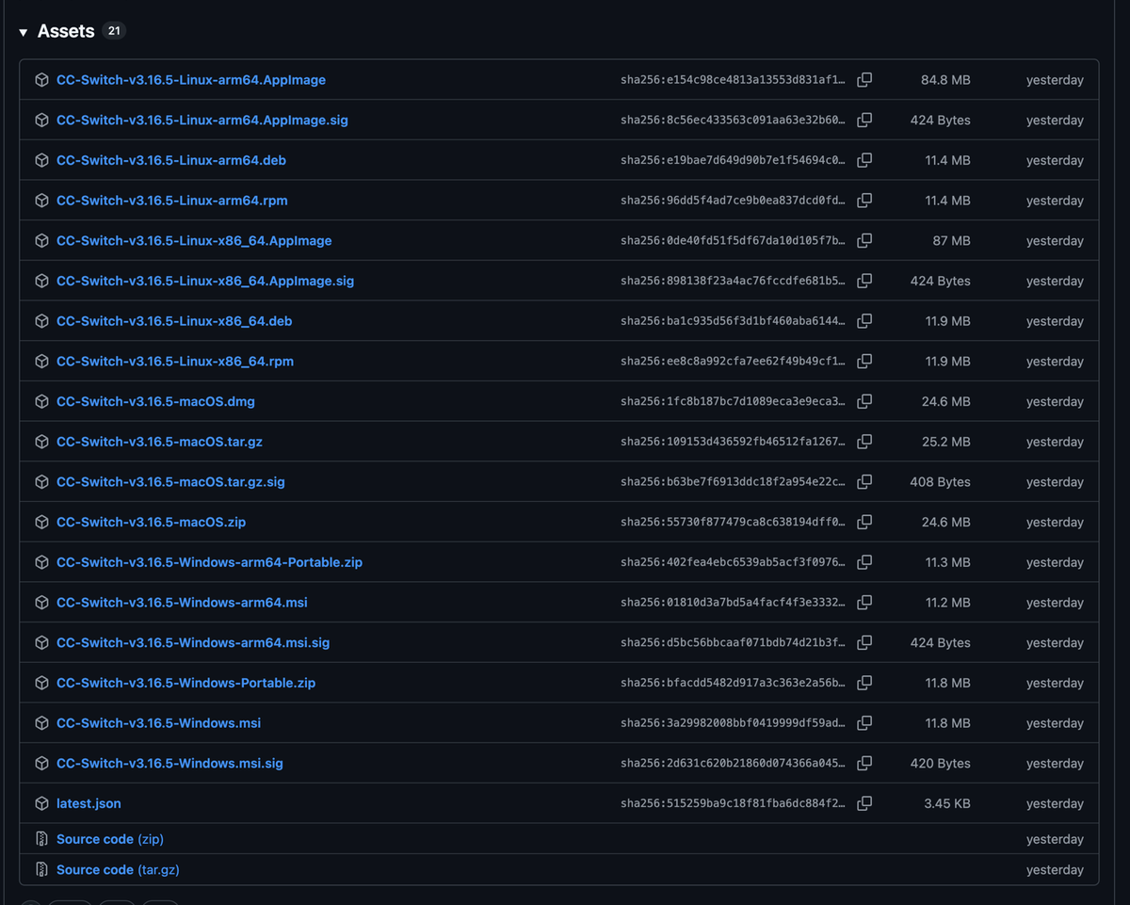Open the latest.json asset link
Image resolution: width=1130 pixels, height=905 pixels.
pyautogui.click(x=89, y=803)
